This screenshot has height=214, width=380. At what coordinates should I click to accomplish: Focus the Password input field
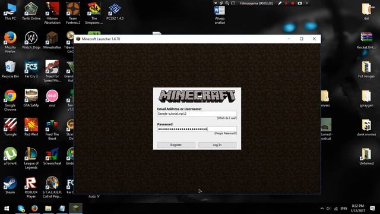(x=197, y=129)
